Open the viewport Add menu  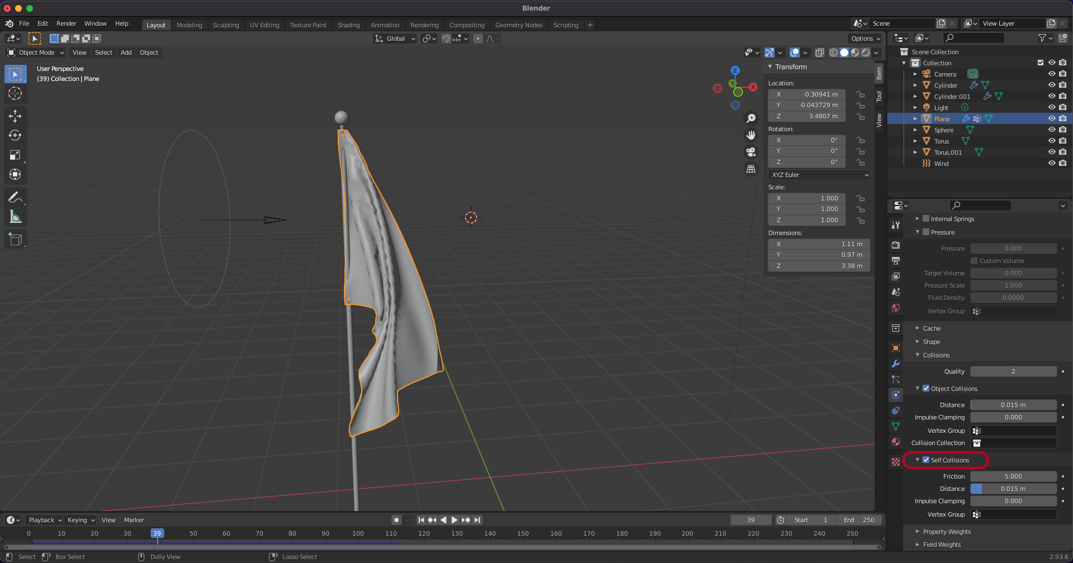[126, 53]
